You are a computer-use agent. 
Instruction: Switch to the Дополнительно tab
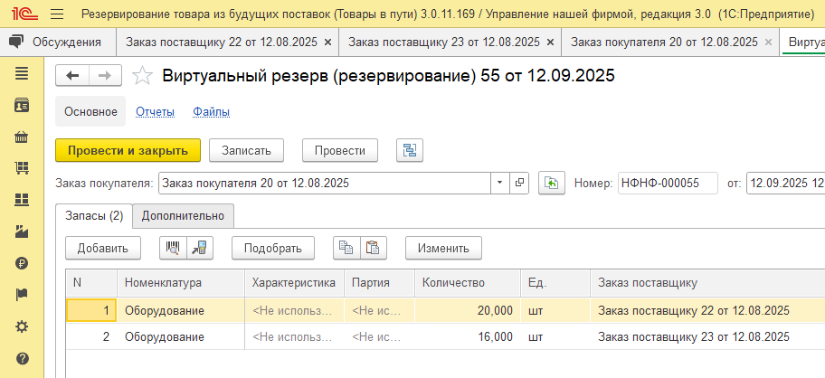point(184,215)
